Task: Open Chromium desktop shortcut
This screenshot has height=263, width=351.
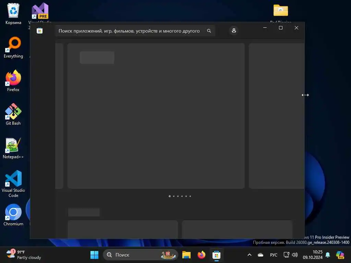Action: (13, 215)
